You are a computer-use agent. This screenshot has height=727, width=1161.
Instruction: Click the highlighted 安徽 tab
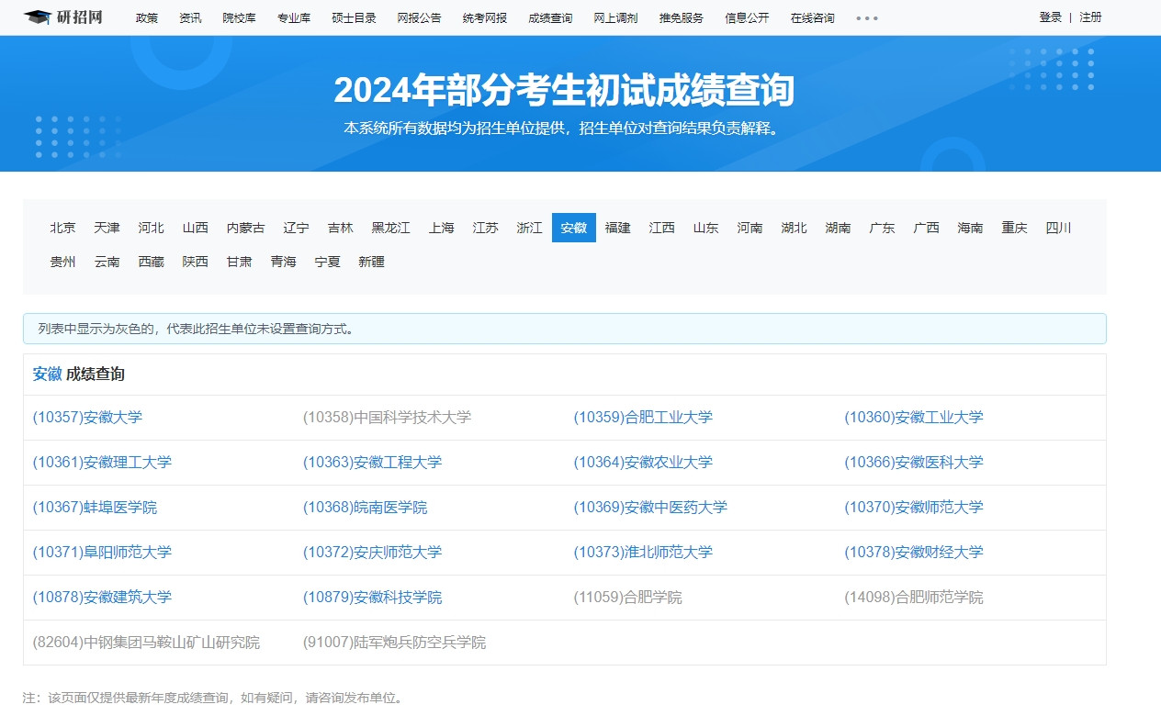click(x=574, y=228)
